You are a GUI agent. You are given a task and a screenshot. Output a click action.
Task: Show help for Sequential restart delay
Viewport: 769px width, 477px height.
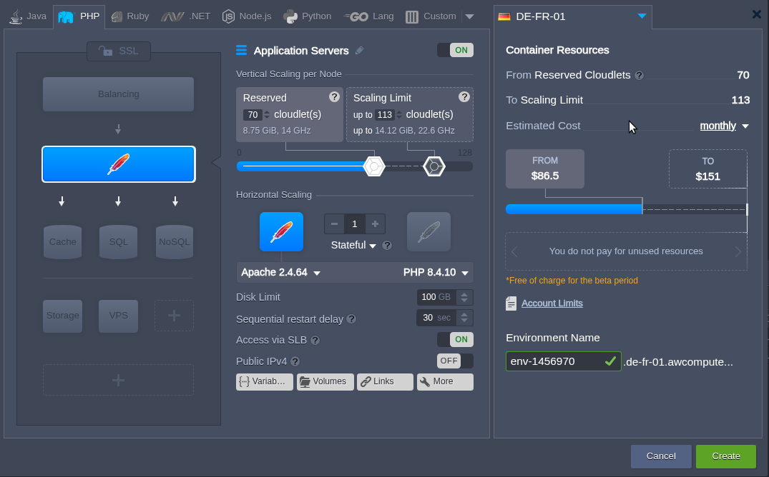tap(351, 318)
